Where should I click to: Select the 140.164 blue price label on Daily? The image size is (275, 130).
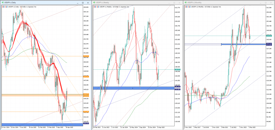click(86, 123)
